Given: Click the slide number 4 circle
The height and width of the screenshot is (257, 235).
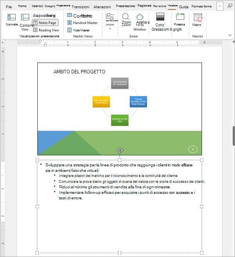Looking at the screenshot, I should click(x=193, y=149).
